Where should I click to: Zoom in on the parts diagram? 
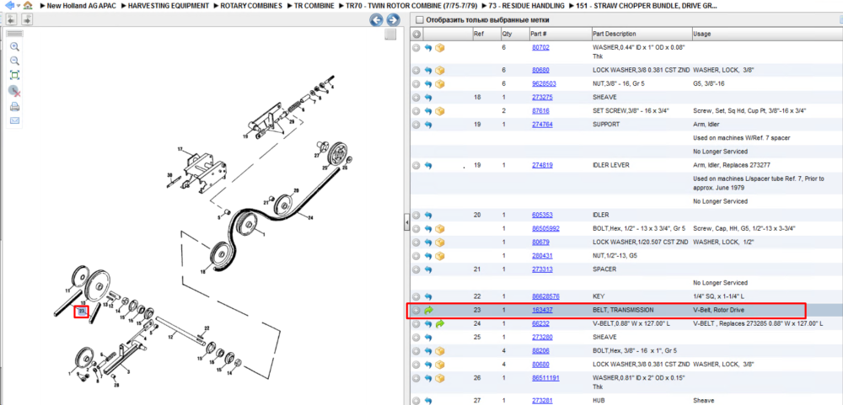point(14,47)
